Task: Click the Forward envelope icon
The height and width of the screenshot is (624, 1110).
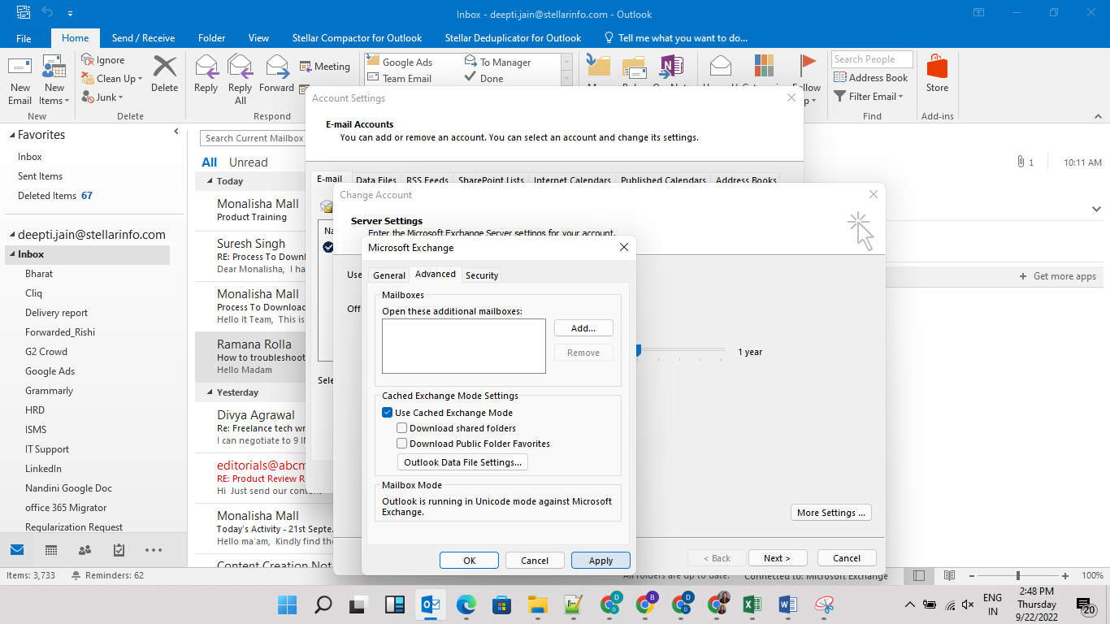Action: pyautogui.click(x=277, y=67)
